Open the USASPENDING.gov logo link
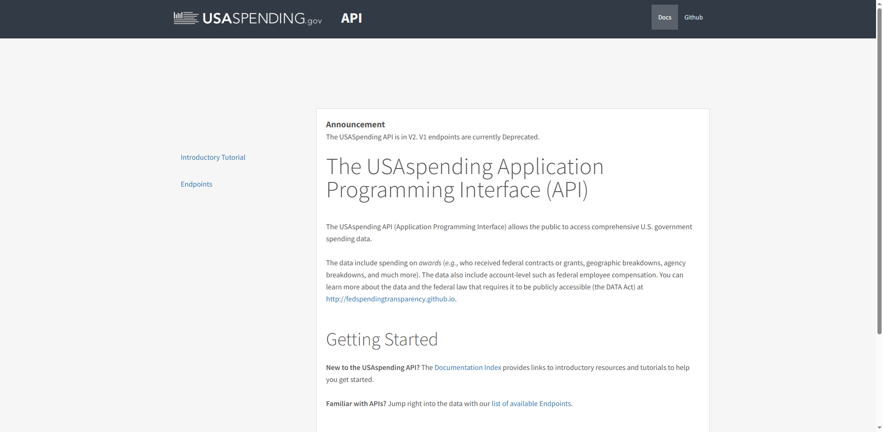The height and width of the screenshot is (432, 883). point(247,19)
